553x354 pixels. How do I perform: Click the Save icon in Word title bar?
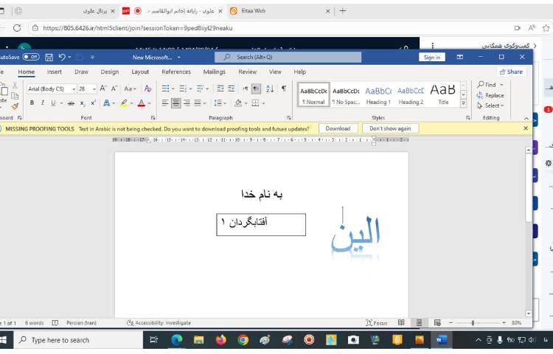pyautogui.click(x=49, y=57)
